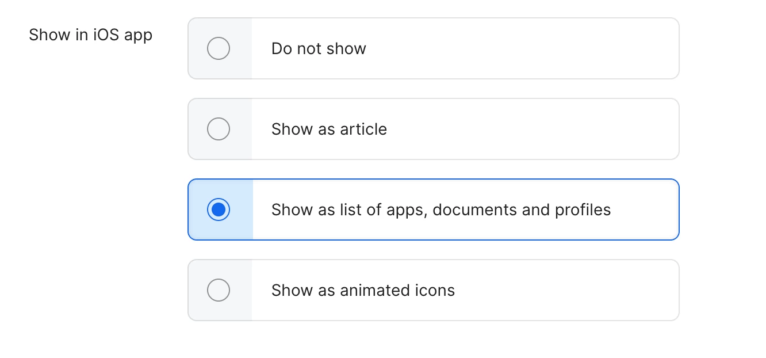Click the selected list of apps radio button

[x=219, y=210]
